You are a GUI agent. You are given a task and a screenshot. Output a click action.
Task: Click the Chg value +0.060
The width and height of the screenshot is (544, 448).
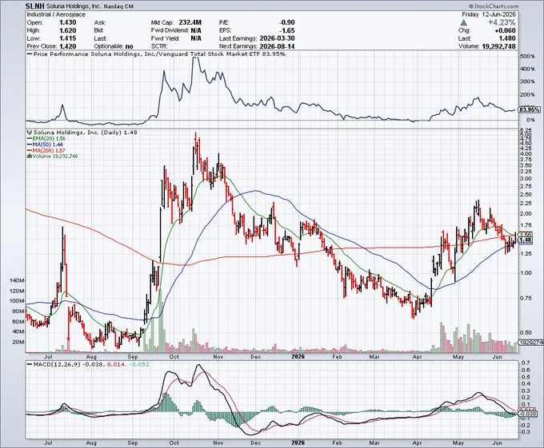504,30
